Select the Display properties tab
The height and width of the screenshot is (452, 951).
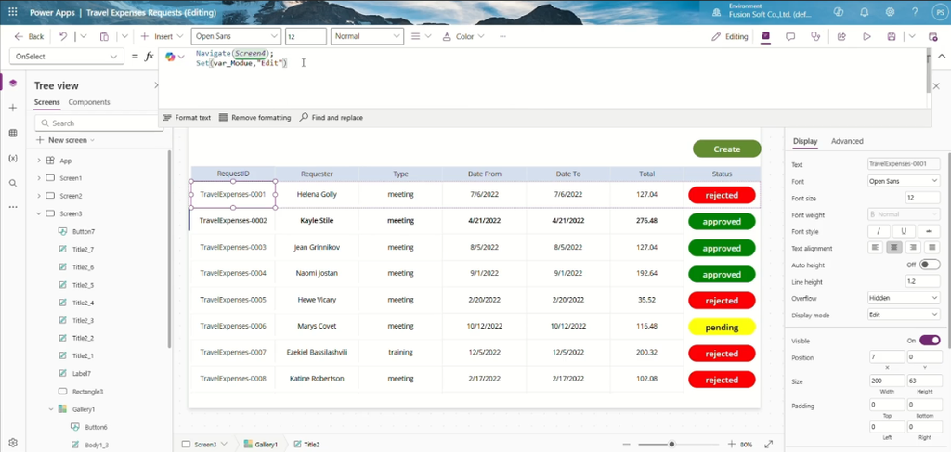tap(805, 141)
